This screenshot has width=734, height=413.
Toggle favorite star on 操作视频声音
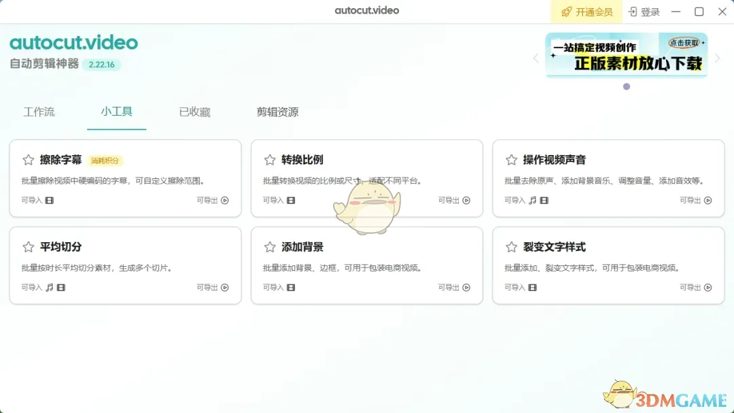click(511, 160)
